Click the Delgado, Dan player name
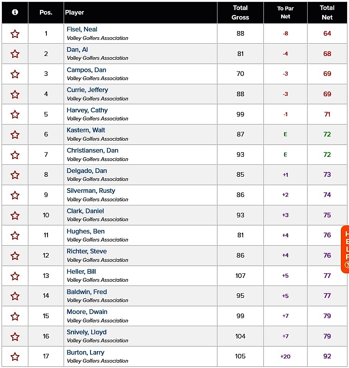The image size is (349, 368). click(x=87, y=171)
